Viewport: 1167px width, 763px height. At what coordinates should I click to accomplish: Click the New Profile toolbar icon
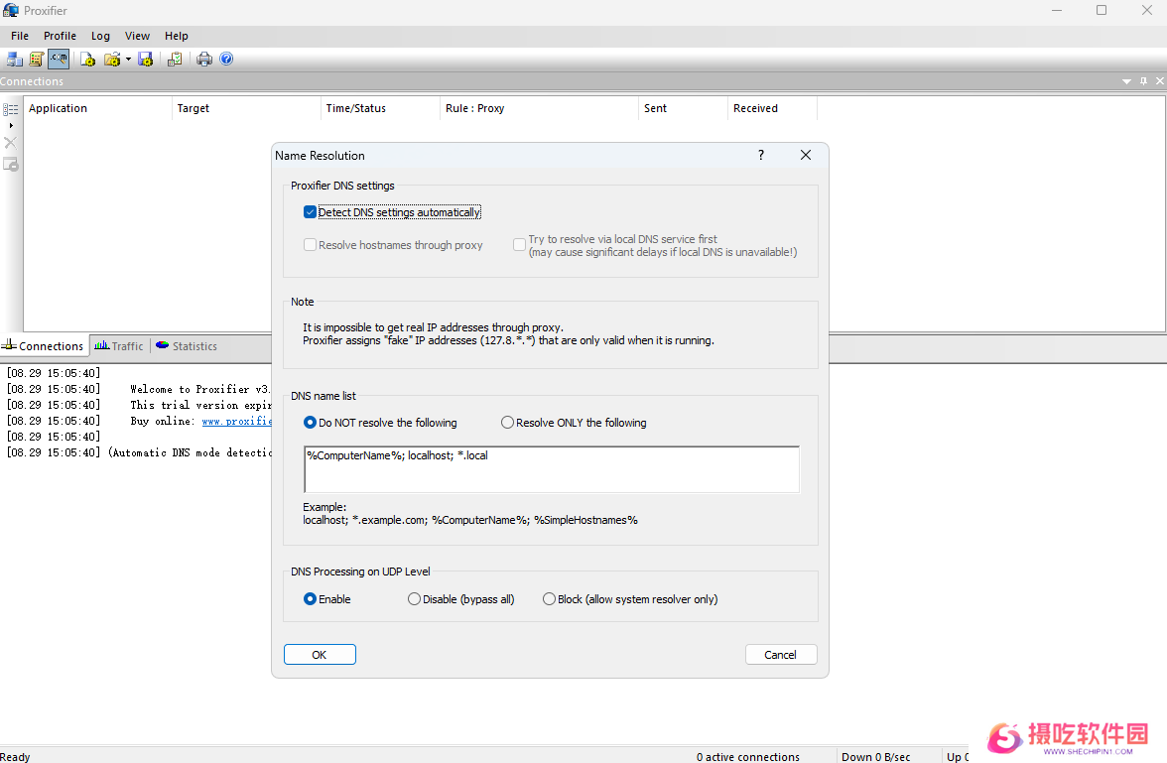pos(87,60)
